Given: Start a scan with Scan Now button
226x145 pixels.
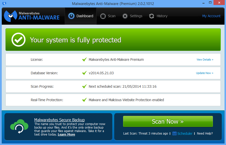Looking at the screenshot, I should pos(168,121).
